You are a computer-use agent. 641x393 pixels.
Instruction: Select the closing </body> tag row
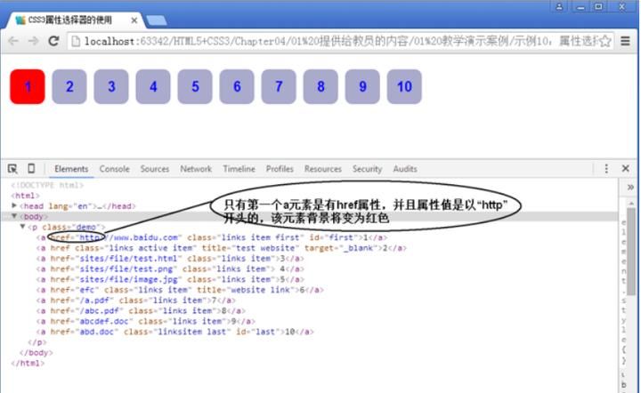[x=36, y=353]
